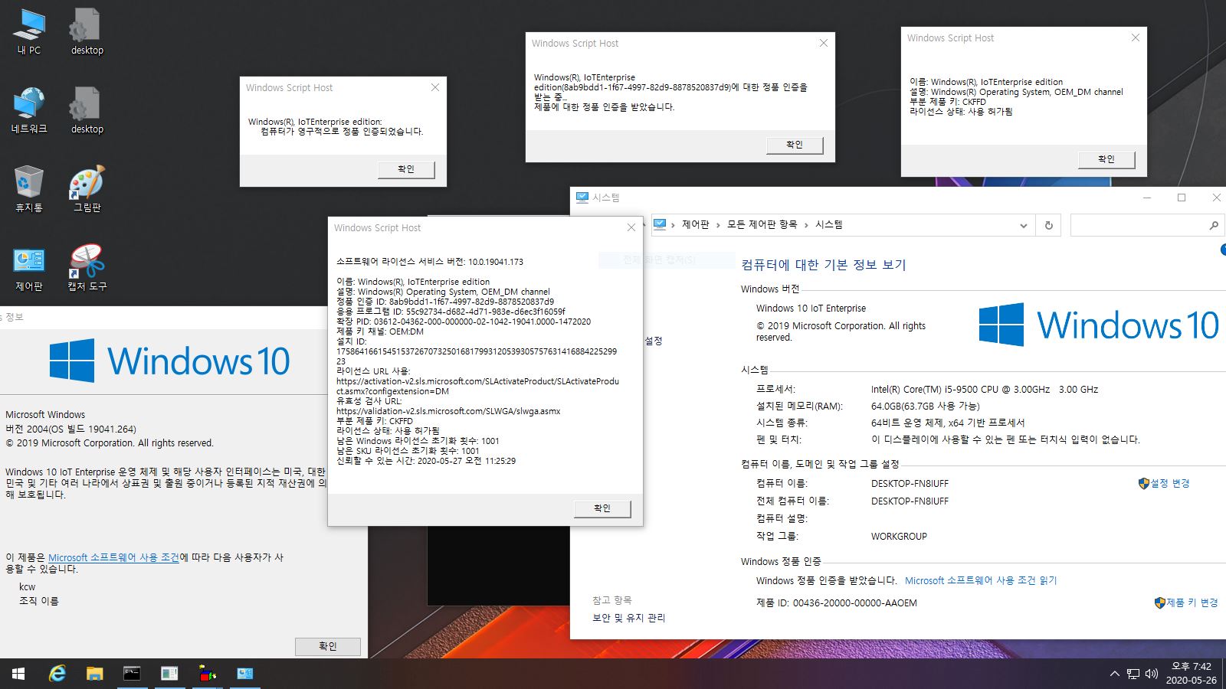Click 확인 in the product activation dialog
Screen dimensions: 1226x689
[795, 145]
